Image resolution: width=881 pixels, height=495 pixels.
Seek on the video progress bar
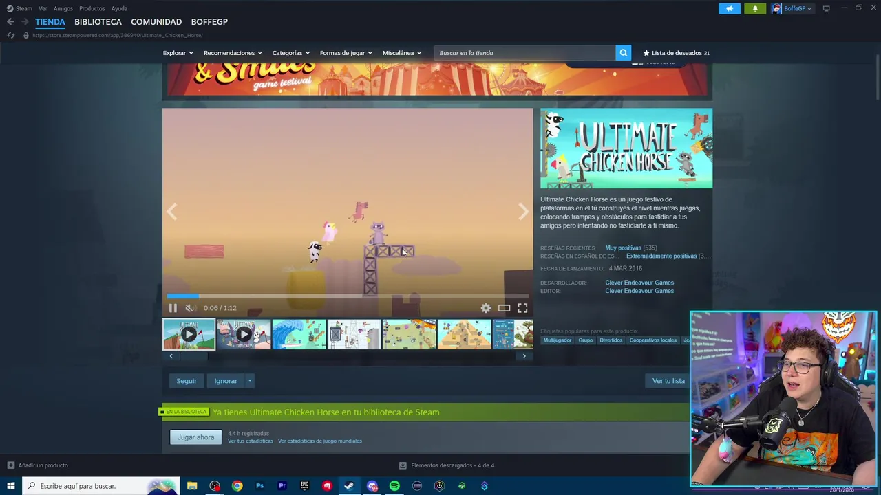pyautogui.click(x=348, y=296)
